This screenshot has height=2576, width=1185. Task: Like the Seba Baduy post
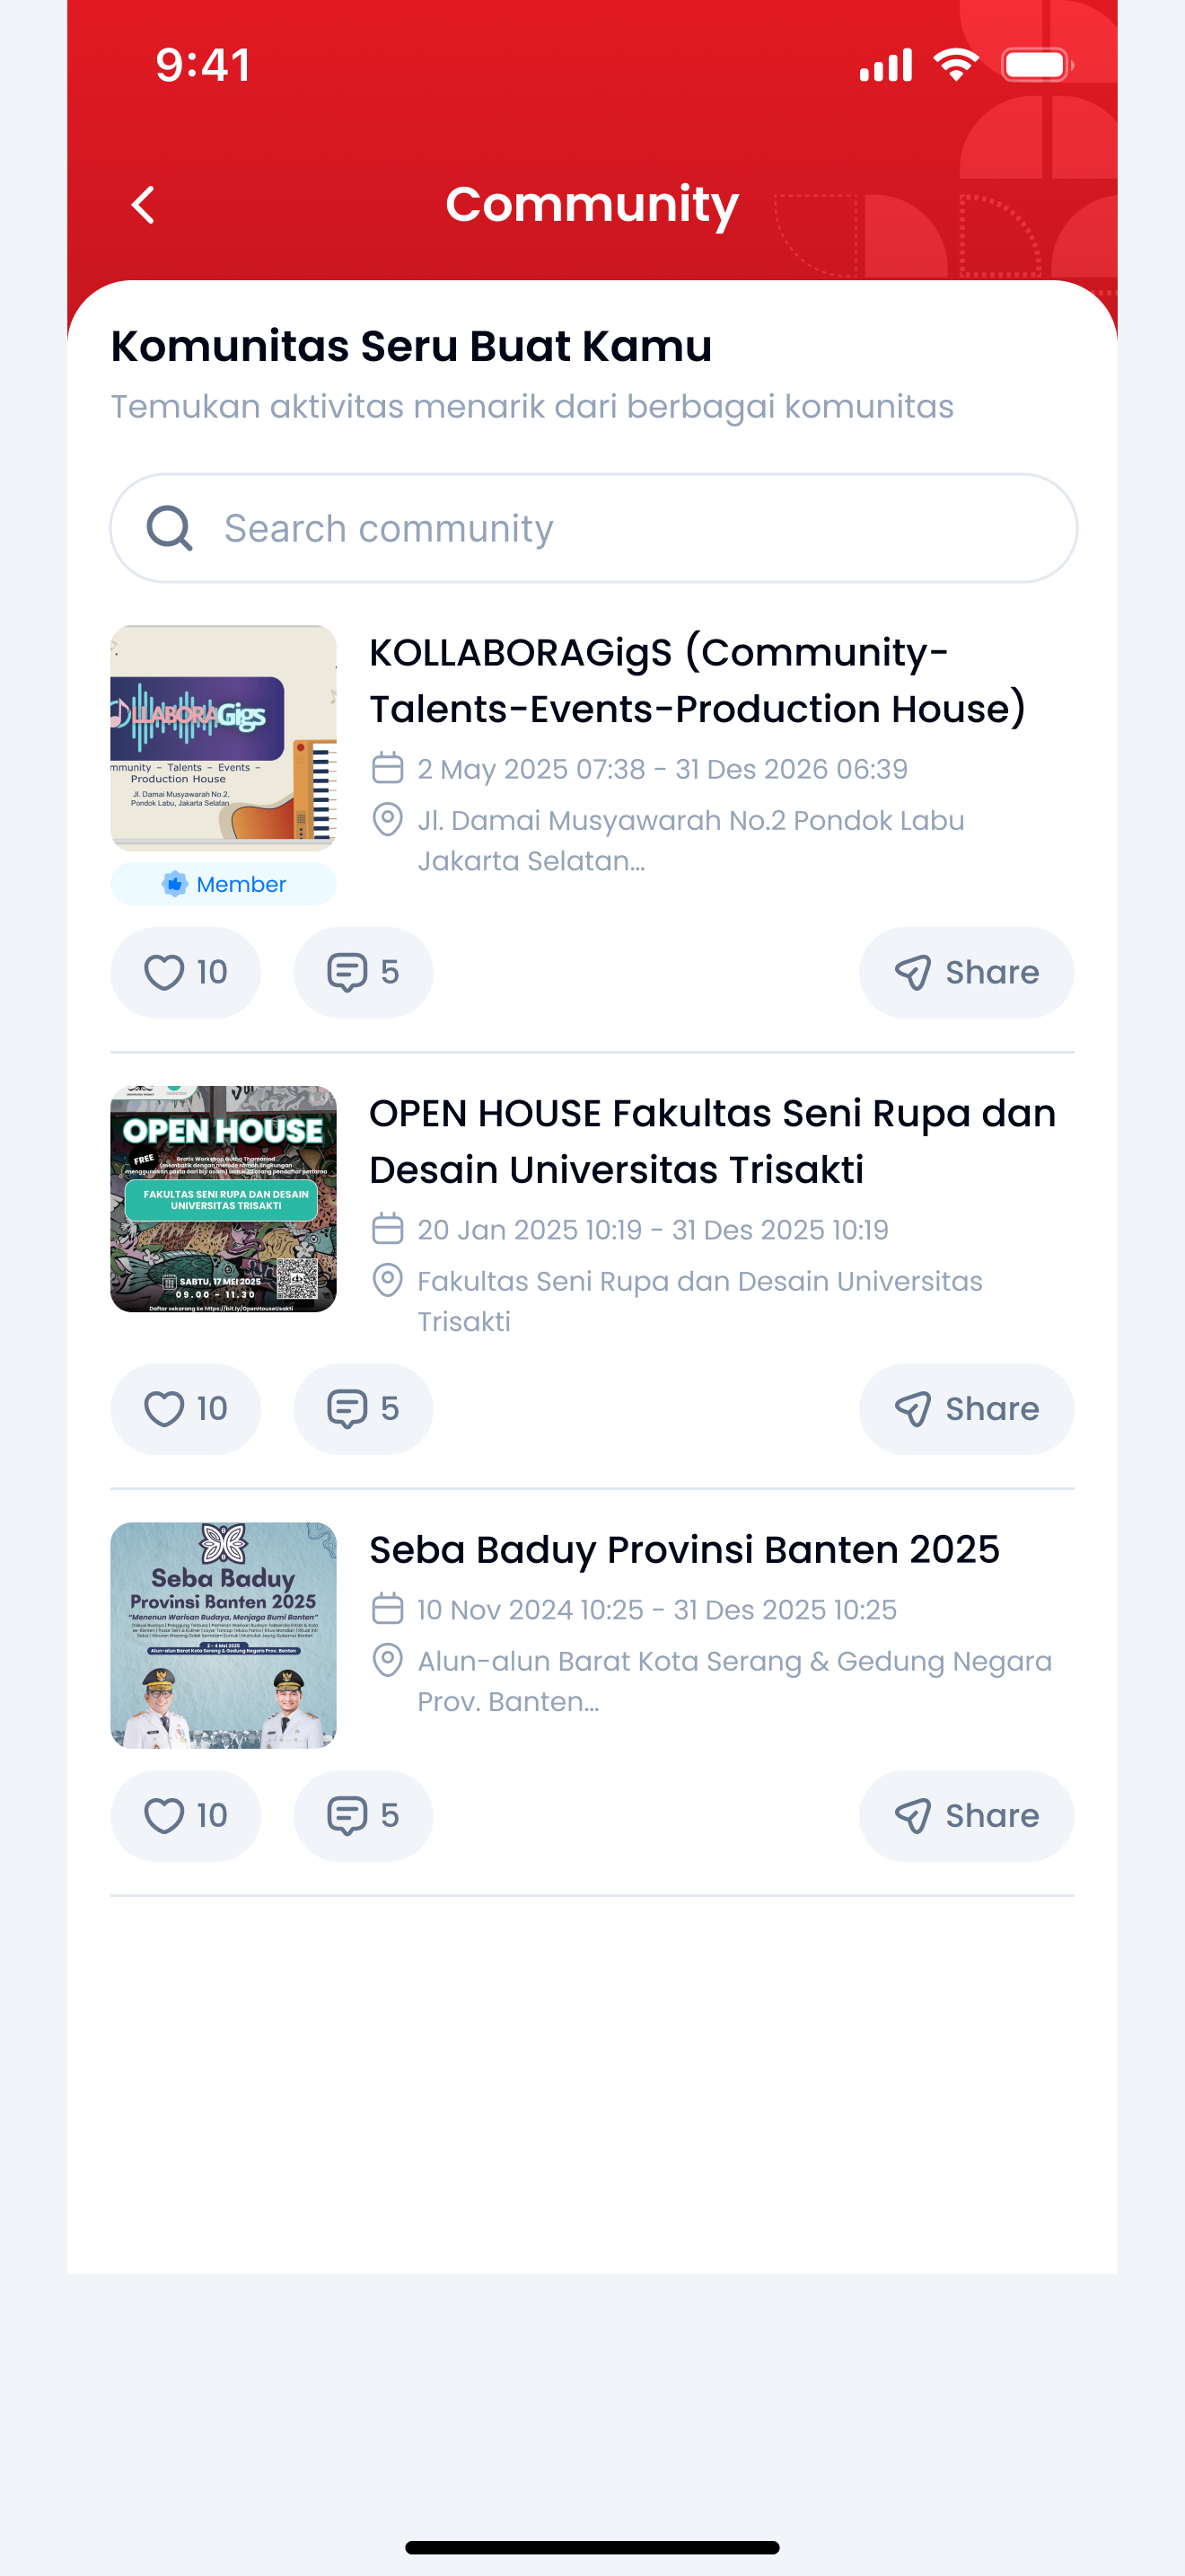186,1815
